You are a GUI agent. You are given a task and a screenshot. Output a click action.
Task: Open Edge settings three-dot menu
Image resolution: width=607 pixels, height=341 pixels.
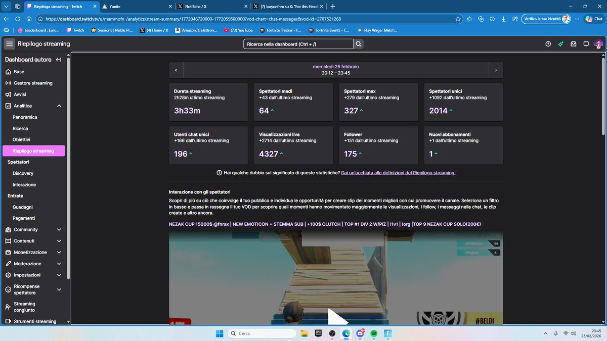577,19
